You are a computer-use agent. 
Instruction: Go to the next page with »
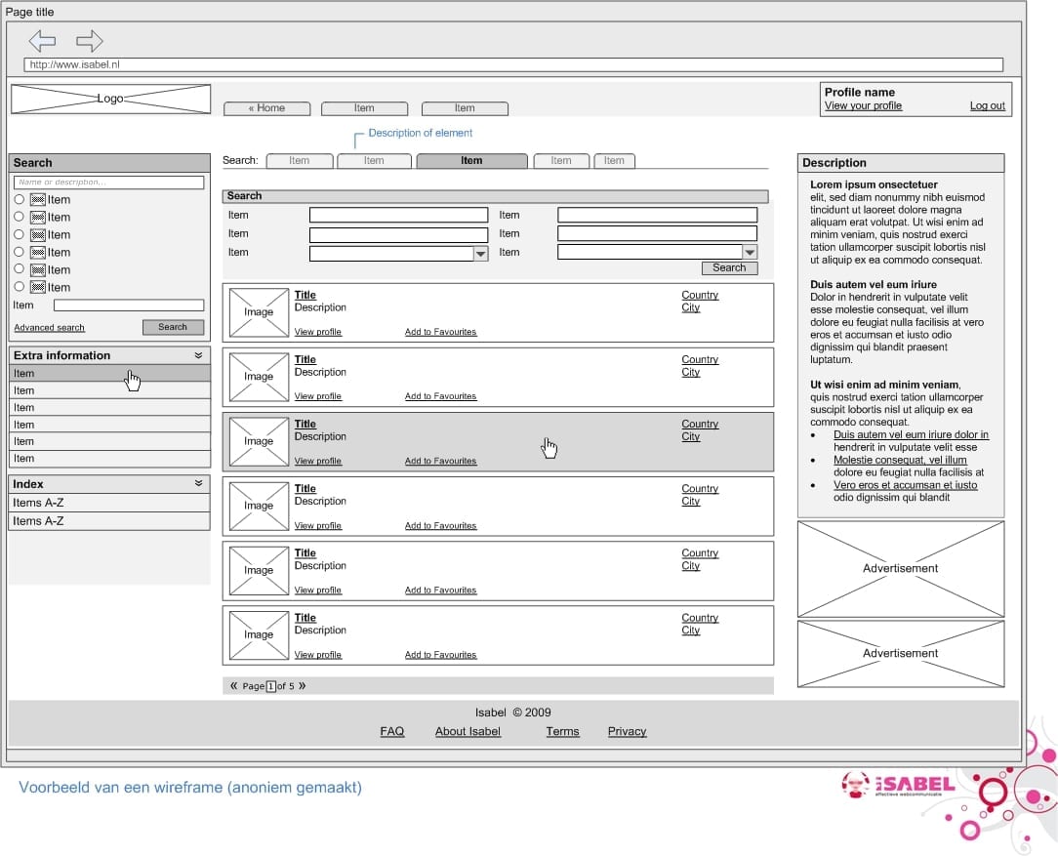click(302, 686)
